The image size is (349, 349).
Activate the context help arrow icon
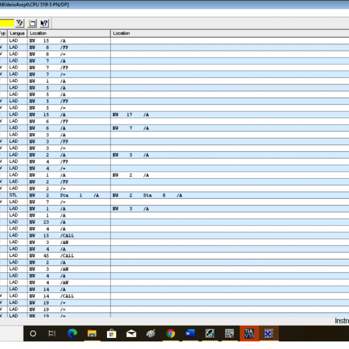(x=44, y=23)
